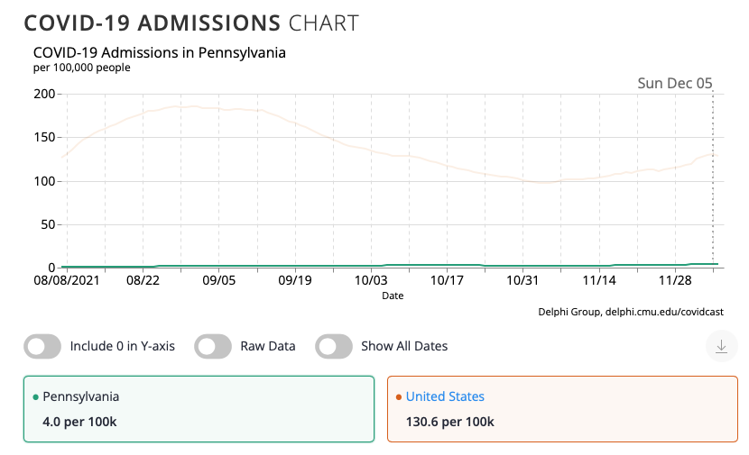Click the 200 y-axis label
Screen dimensions: 749x455
44,94
